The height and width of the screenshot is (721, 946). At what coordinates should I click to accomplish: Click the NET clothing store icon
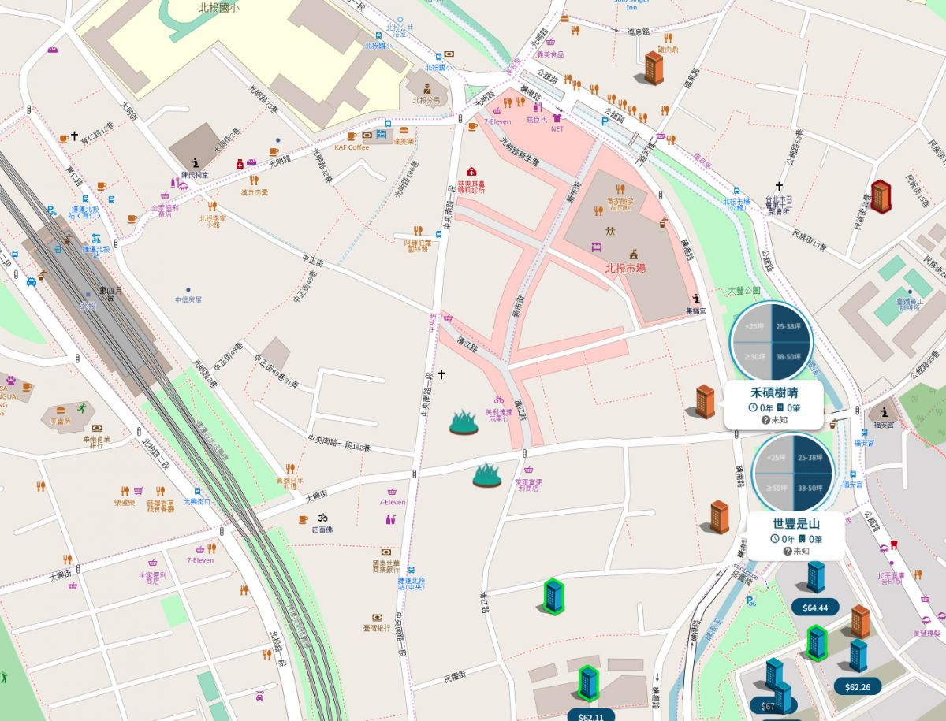pos(557,119)
